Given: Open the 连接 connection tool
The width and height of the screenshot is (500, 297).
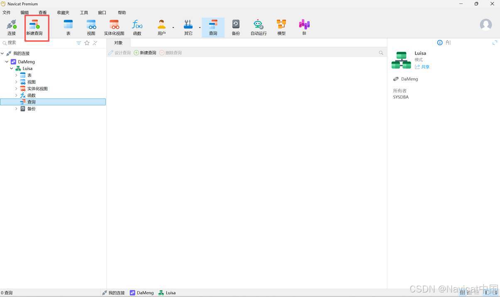Looking at the screenshot, I should coord(12,27).
